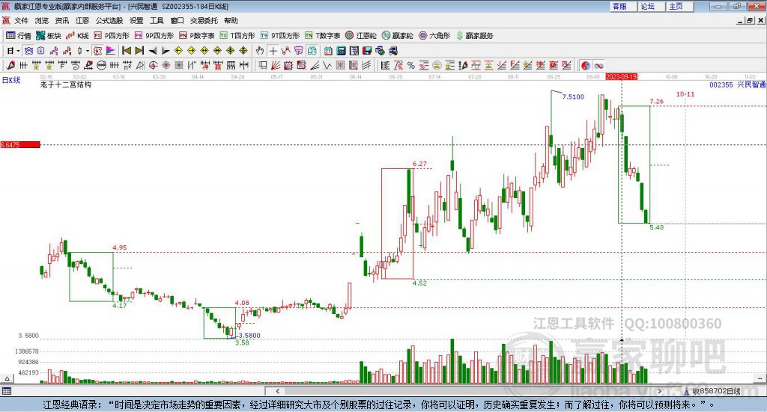Click the 2023-09-19 date marker
Viewport: 767px width, 412px height.
point(621,77)
